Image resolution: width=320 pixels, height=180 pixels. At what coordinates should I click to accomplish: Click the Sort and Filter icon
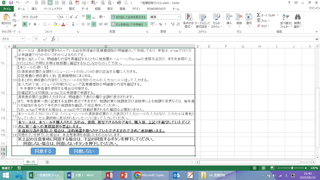[x=286, y=17]
